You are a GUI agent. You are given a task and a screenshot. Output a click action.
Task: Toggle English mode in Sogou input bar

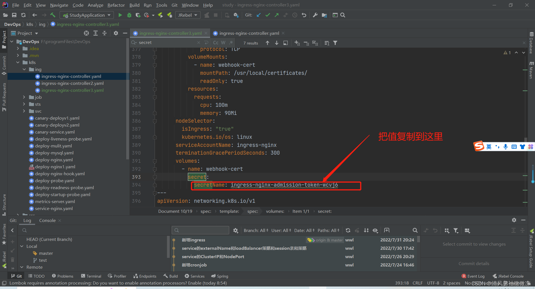coord(489,147)
